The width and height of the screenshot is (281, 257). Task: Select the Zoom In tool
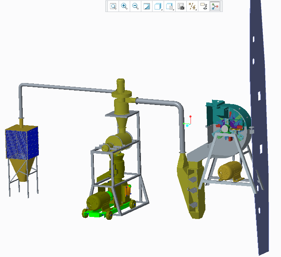pos(124,6)
